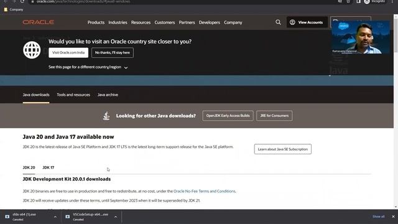The height and width of the screenshot is (224, 398).
Task: Open the Partners menu
Action: tap(187, 22)
